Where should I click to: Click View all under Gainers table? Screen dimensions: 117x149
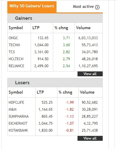pyautogui.click(x=90, y=74)
